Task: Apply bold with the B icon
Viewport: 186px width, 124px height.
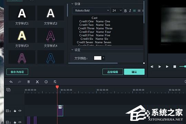Action: pyautogui.click(x=125, y=11)
